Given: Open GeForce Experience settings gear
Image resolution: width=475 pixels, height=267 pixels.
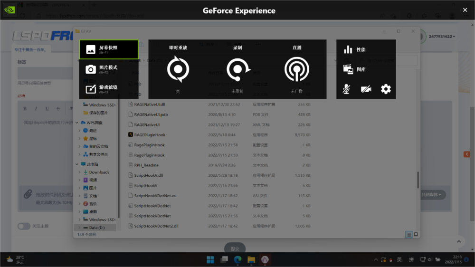Looking at the screenshot, I should [x=386, y=89].
